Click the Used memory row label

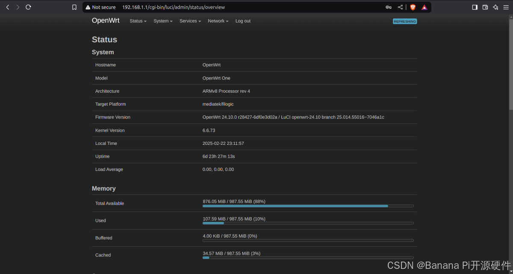coord(100,221)
